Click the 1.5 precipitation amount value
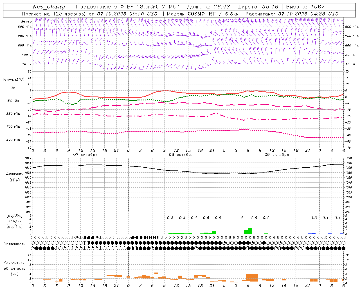 [x=254, y=218]
